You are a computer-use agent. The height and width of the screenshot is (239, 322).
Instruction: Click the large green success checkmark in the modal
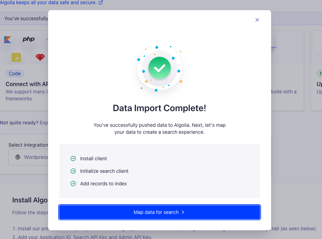pyautogui.click(x=160, y=68)
